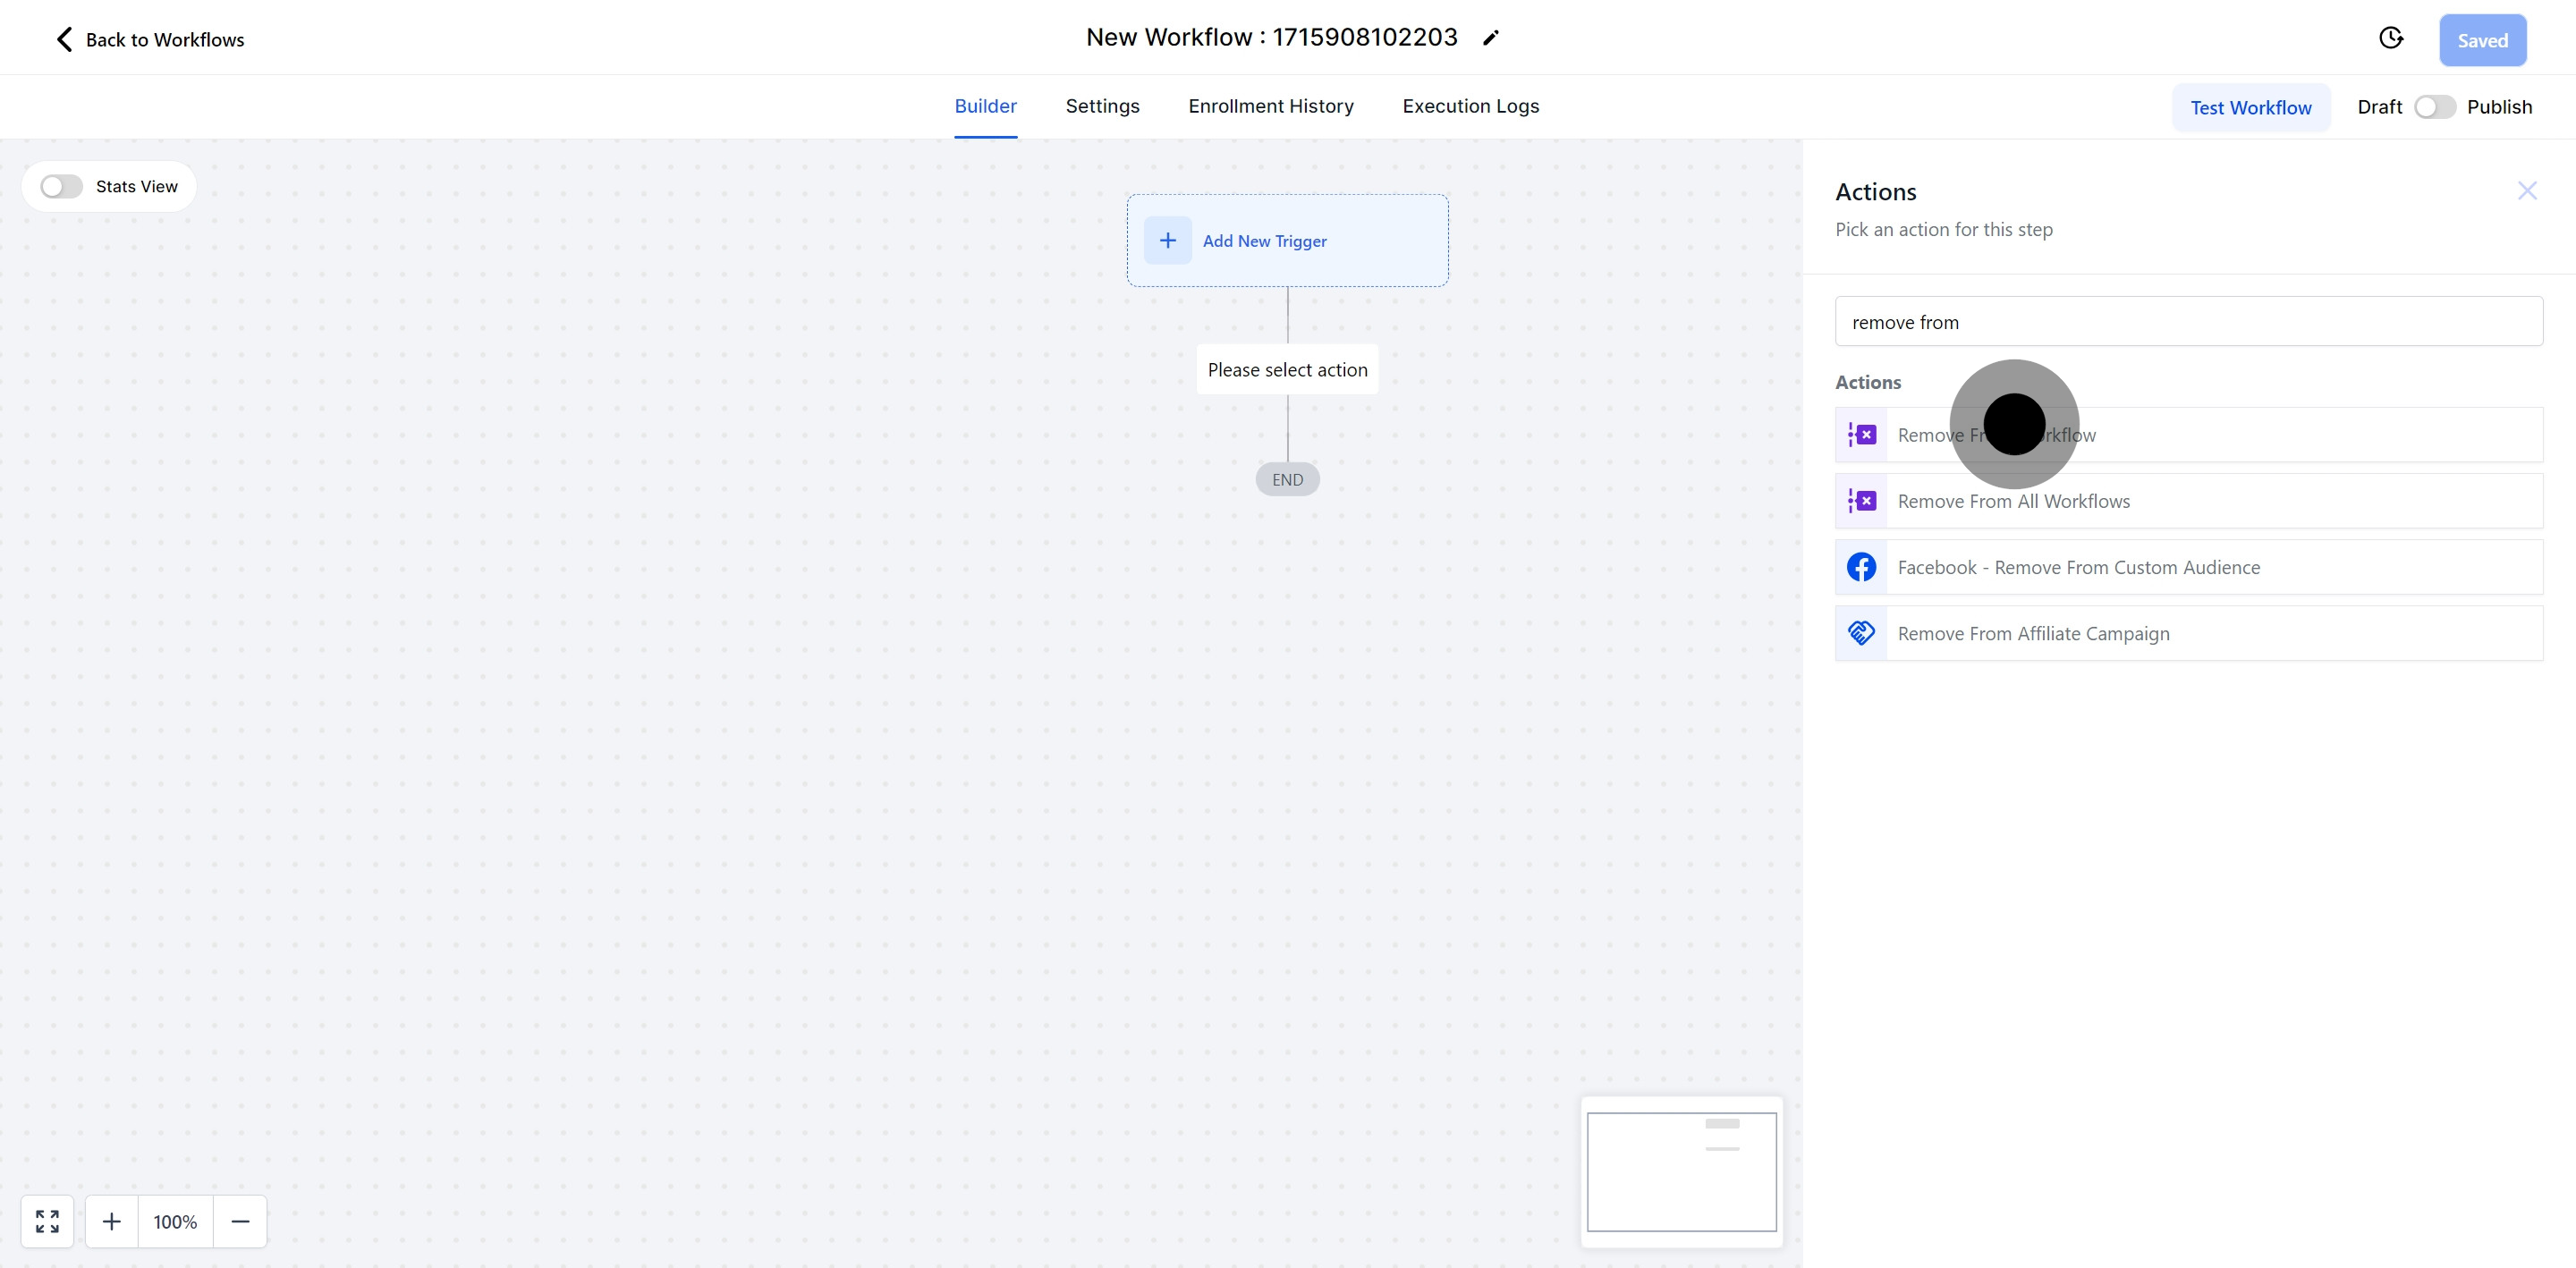Click the Affiliate Campaign handshake icon
This screenshot has width=2576, height=1268.
coord(1861,633)
